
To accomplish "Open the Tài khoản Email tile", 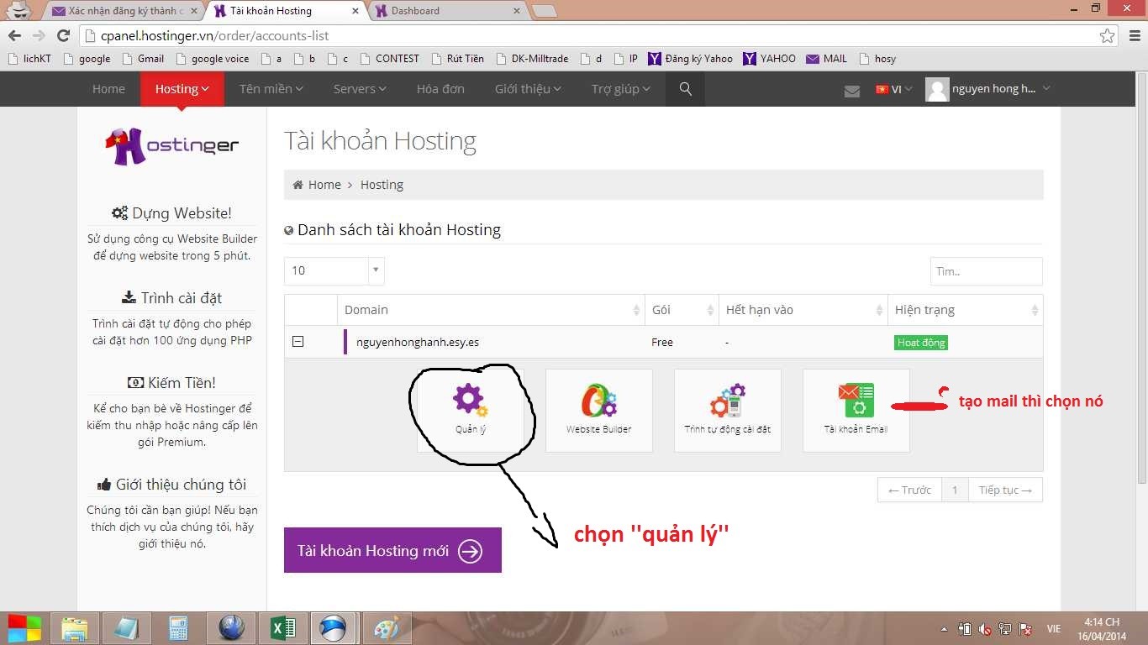I will tap(856, 411).
